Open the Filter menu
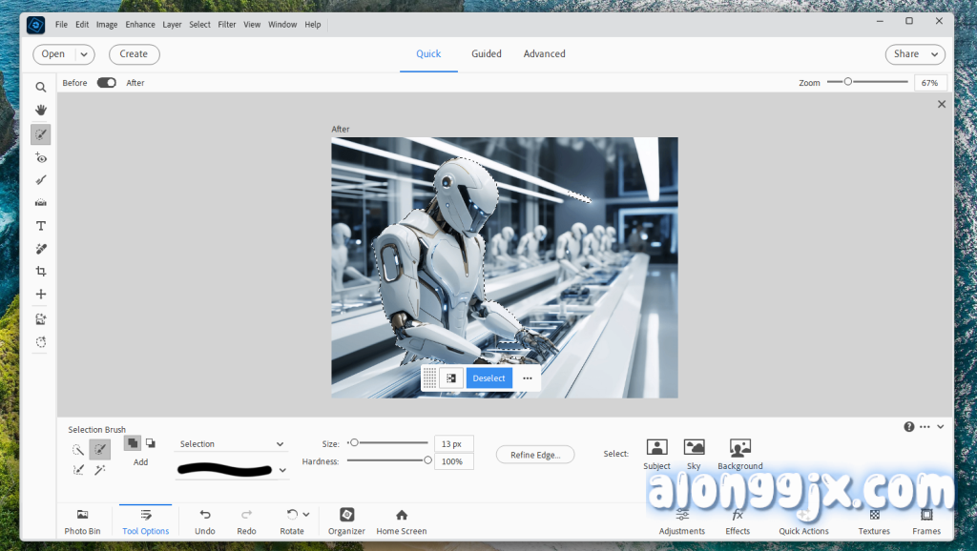This screenshot has width=977, height=551. [227, 24]
